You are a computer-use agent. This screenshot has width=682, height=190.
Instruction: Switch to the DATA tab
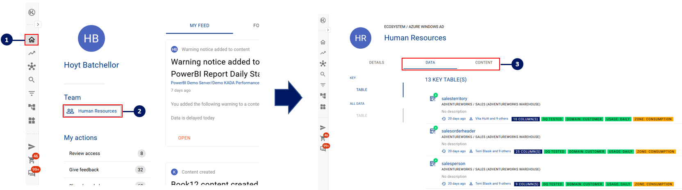[x=430, y=63]
